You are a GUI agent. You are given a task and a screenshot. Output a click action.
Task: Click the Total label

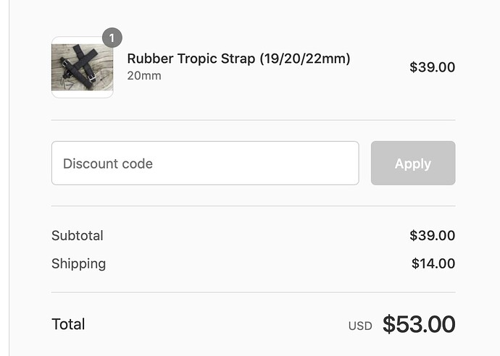pos(68,324)
